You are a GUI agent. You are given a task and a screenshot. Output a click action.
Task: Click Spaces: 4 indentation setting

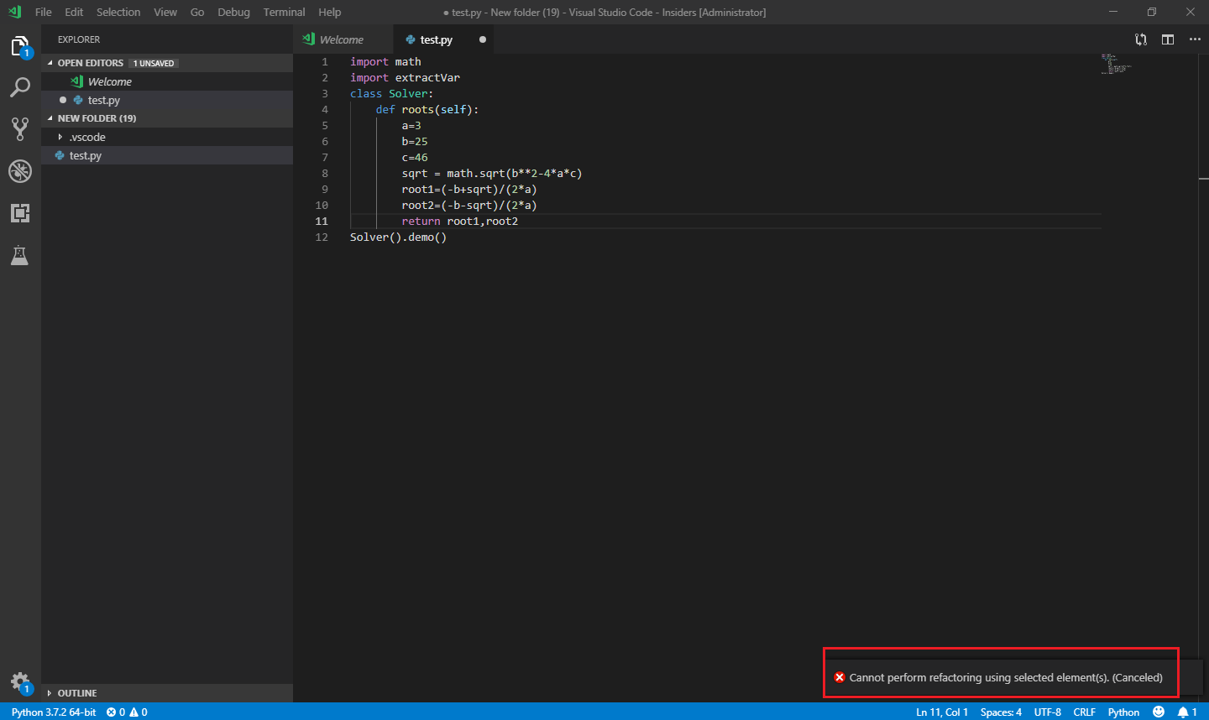tap(1000, 712)
